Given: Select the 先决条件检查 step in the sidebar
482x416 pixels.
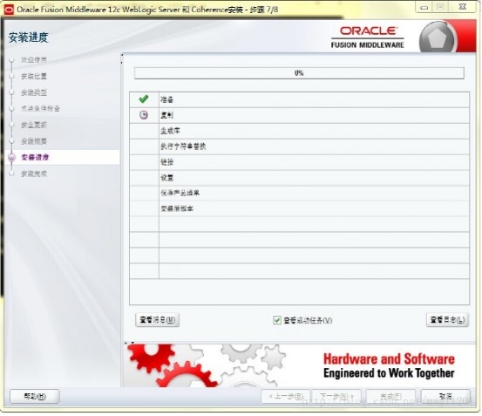Looking at the screenshot, I should click(40, 108).
